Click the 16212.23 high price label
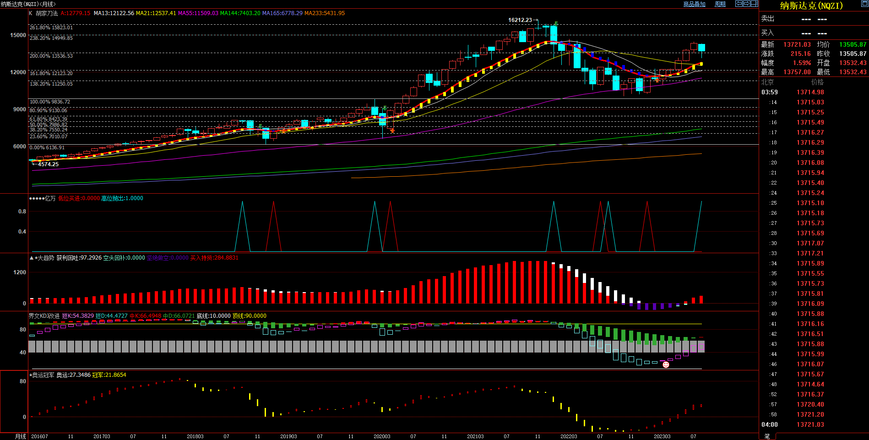 click(520, 20)
